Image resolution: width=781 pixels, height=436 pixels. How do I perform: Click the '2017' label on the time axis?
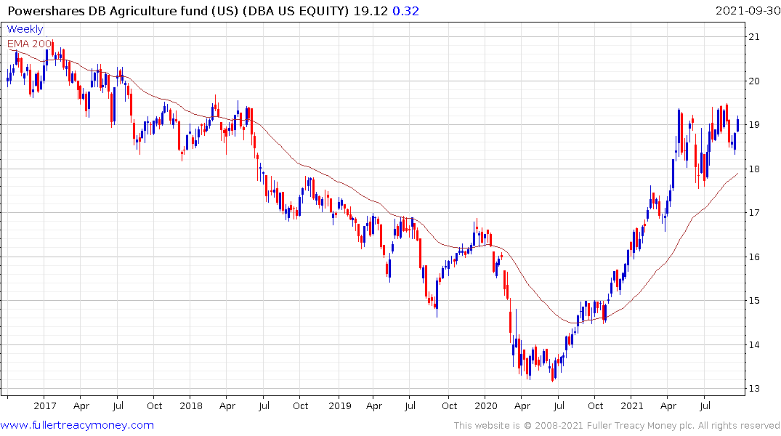tap(45, 405)
